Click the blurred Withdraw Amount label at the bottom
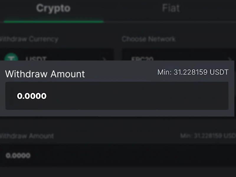 coord(27,136)
